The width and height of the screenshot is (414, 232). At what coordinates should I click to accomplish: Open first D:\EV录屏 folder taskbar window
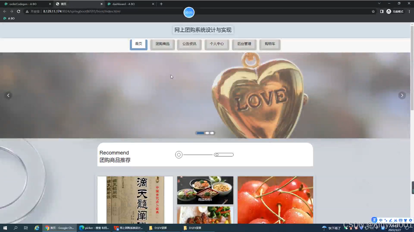coord(163,228)
